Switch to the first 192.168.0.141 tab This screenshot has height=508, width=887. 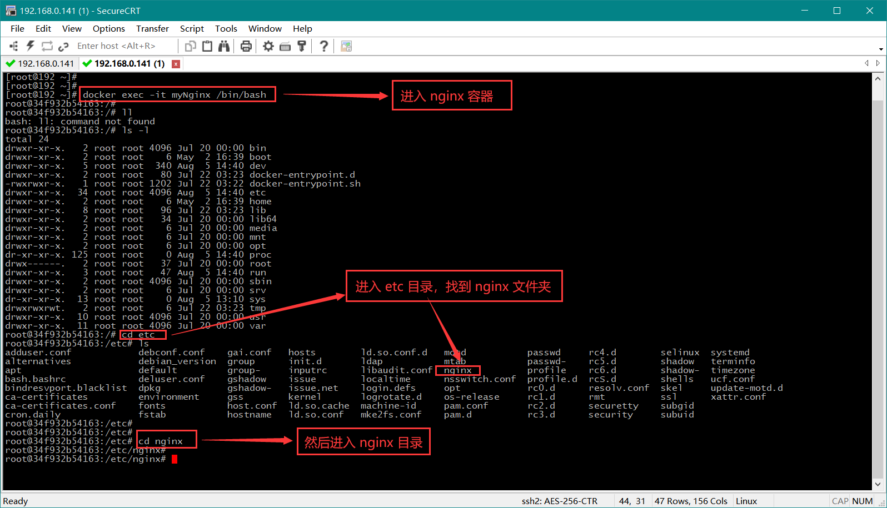40,63
